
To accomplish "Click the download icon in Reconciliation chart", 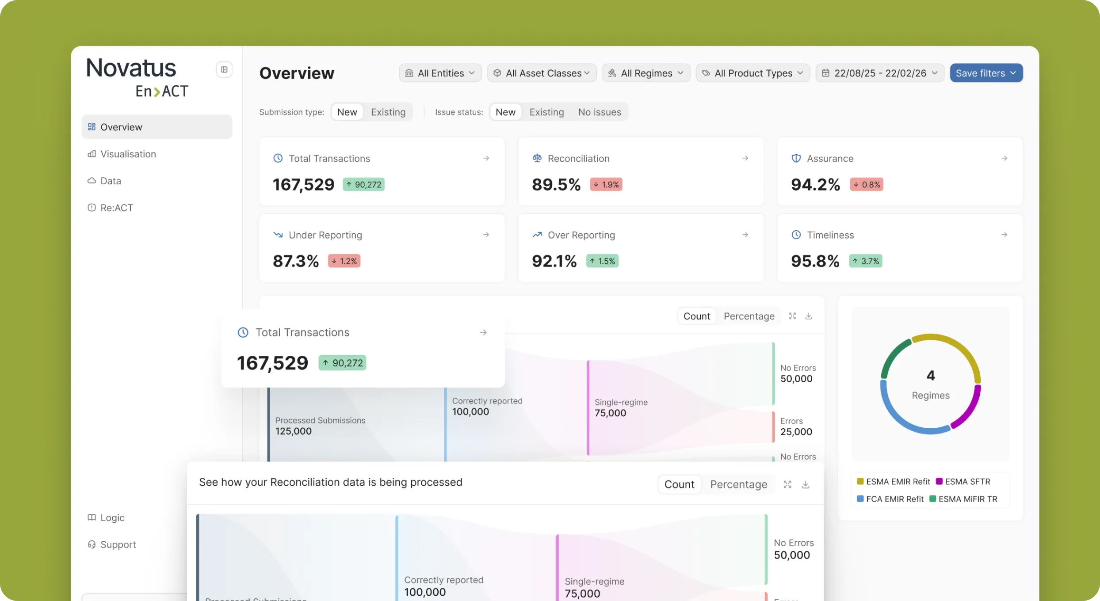I will (x=806, y=484).
